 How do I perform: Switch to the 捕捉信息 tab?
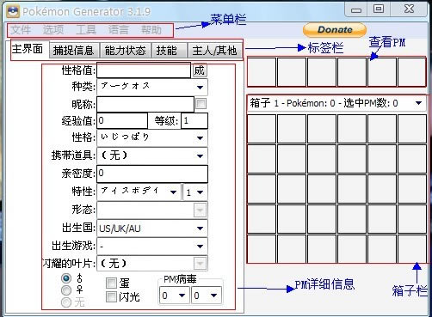click(74, 51)
